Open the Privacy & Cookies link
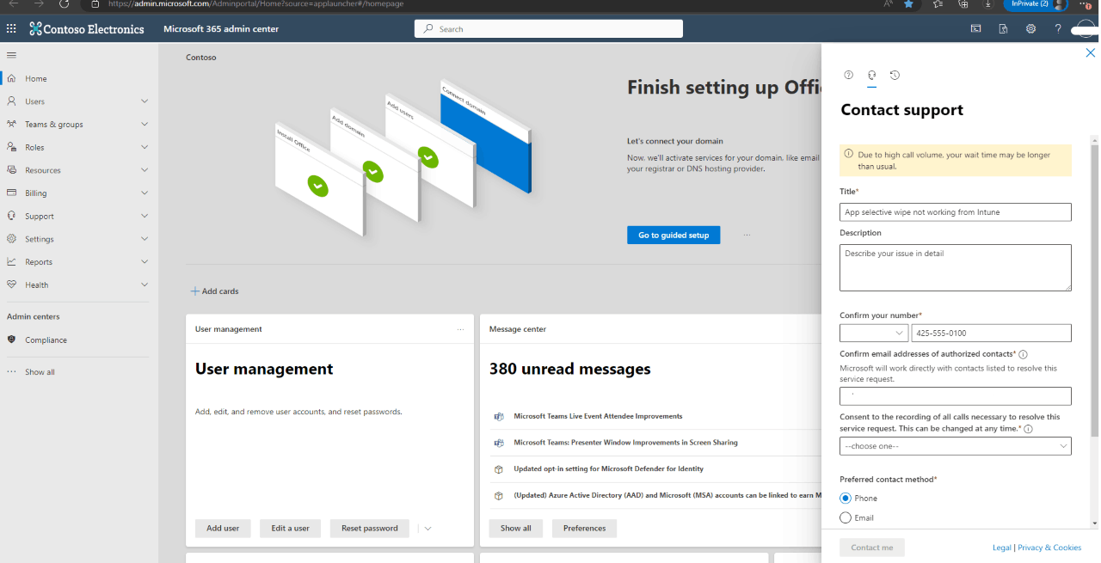This screenshot has height=563, width=1101. click(1049, 548)
